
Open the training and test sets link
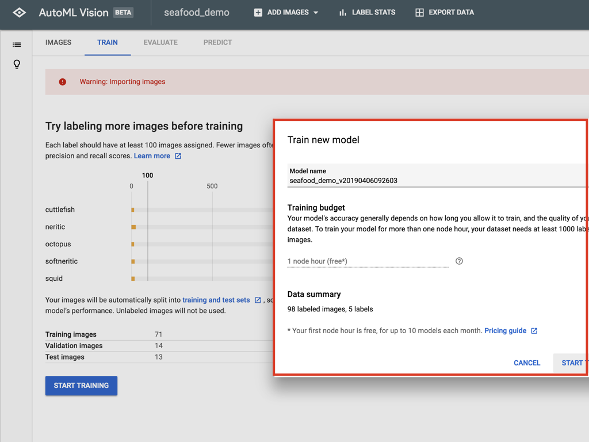(x=216, y=300)
